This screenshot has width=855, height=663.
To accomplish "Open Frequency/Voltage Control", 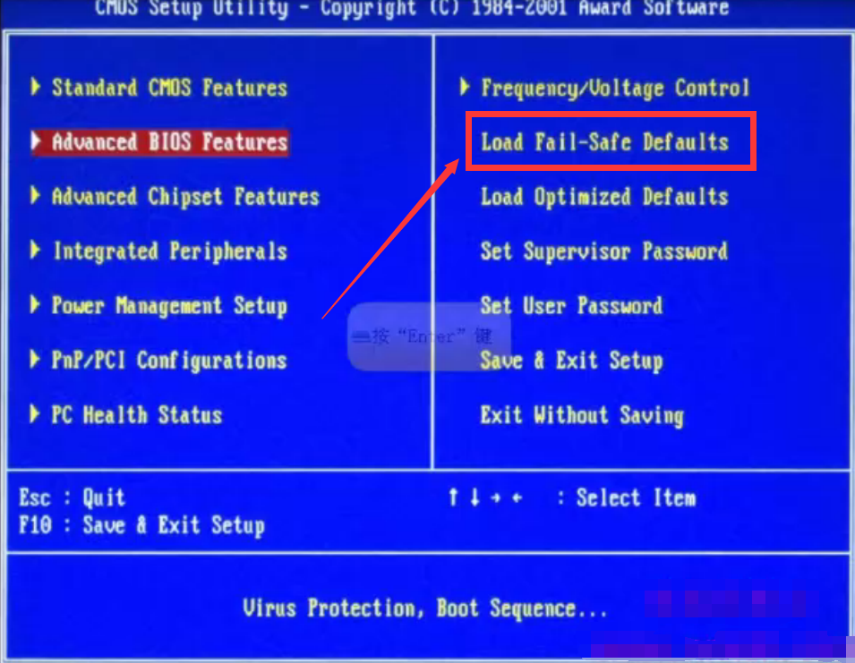I will 616,88.
